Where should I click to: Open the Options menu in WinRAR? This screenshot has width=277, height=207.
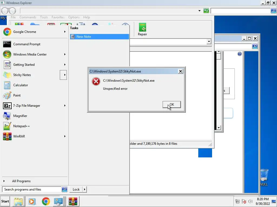[74, 17]
